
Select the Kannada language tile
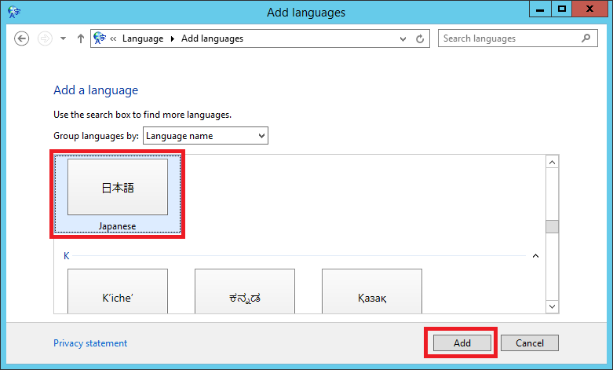pyautogui.click(x=245, y=291)
